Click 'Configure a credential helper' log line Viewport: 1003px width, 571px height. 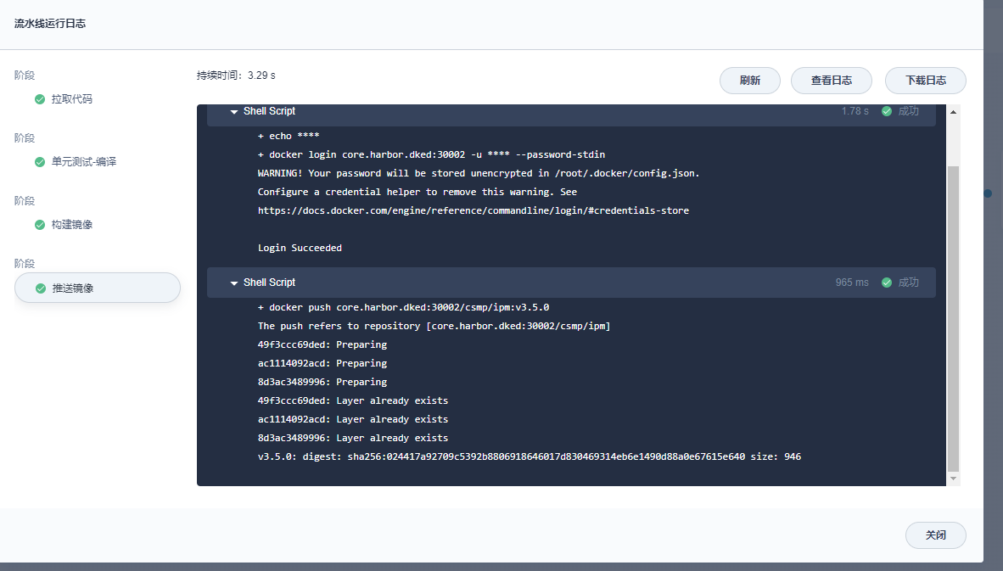[417, 192]
